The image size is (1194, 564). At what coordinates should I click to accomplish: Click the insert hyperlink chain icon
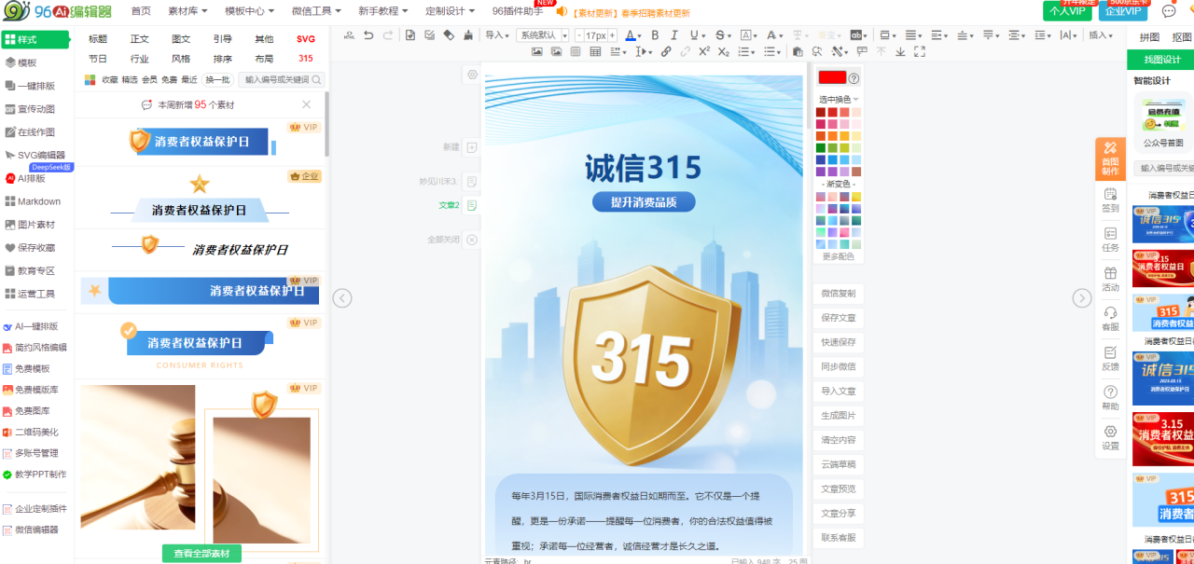point(666,52)
